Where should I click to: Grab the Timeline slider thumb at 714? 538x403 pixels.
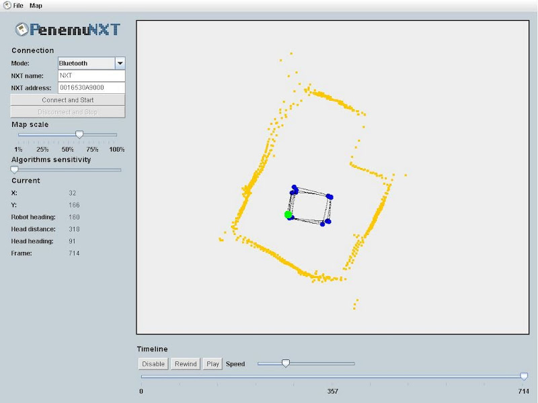coord(524,377)
